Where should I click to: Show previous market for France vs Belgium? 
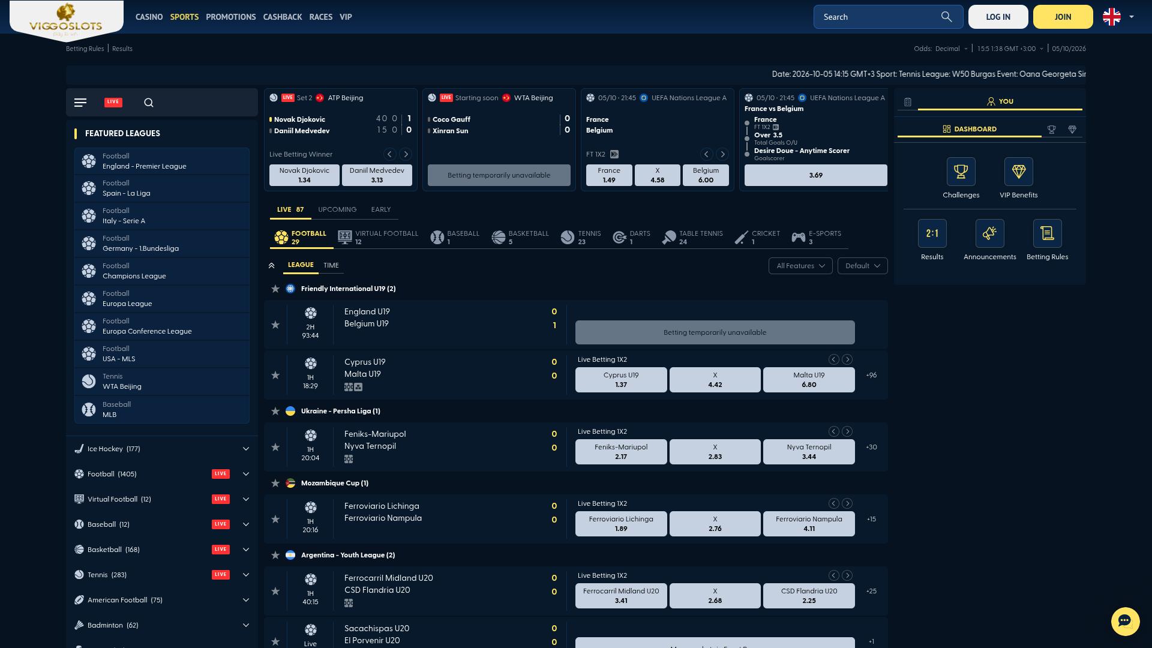(707, 154)
